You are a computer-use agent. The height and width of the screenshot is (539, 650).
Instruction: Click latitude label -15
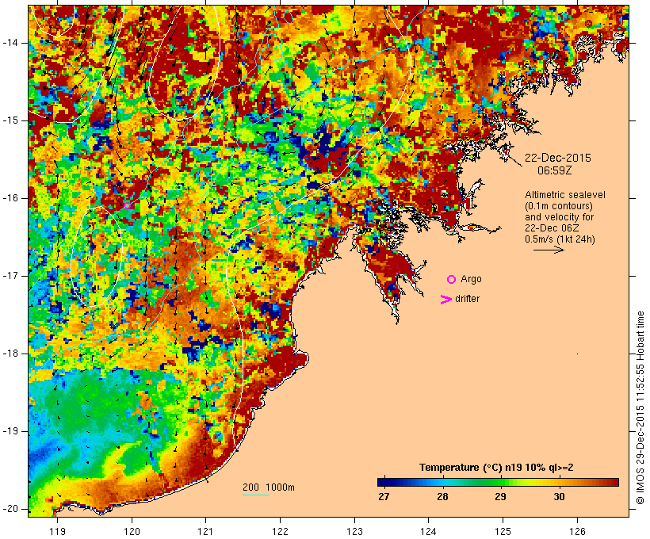click(x=10, y=120)
